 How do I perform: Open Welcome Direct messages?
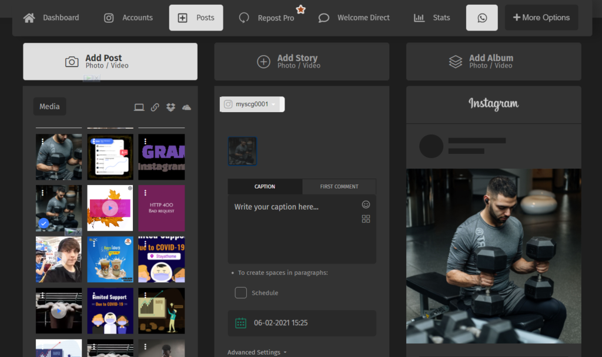pos(353,18)
